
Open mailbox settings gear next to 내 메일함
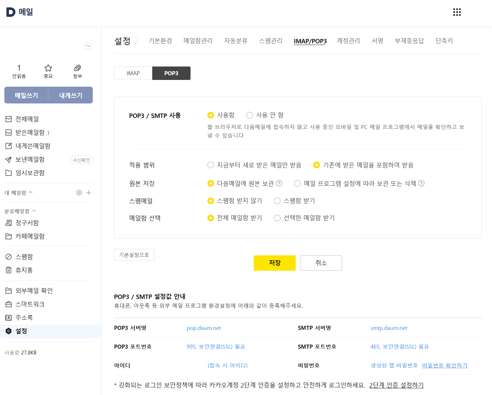tap(79, 192)
